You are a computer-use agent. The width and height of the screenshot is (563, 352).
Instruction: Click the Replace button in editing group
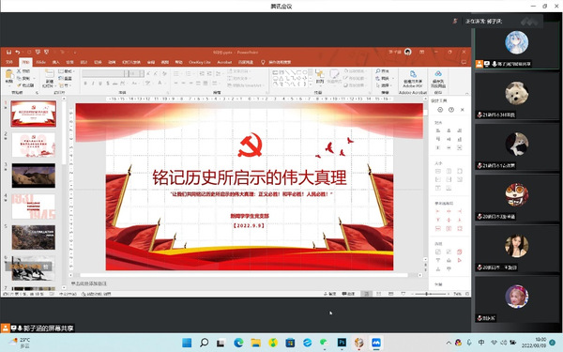pyautogui.click(x=385, y=78)
